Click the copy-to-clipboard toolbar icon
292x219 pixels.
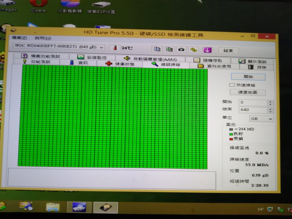[x=157, y=50]
